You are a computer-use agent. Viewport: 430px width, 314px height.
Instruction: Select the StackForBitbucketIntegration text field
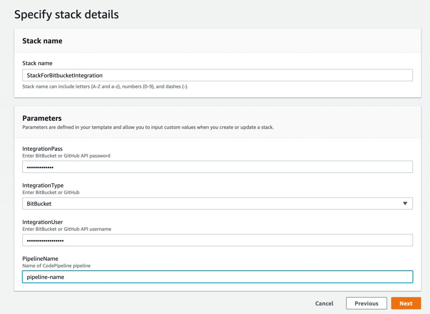(217, 75)
